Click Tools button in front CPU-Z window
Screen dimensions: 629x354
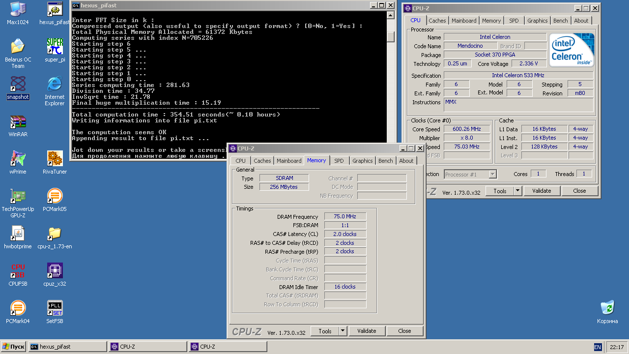pos(325,331)
